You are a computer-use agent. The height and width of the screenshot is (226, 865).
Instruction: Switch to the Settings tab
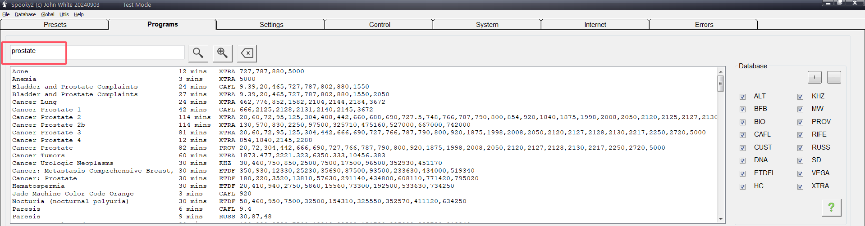click(271, 25)
